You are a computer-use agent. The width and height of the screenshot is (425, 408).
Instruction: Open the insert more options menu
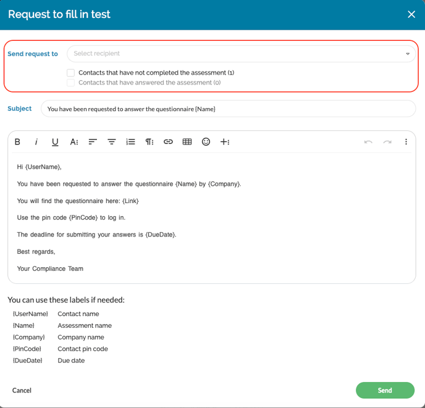[x=225, y=142]
